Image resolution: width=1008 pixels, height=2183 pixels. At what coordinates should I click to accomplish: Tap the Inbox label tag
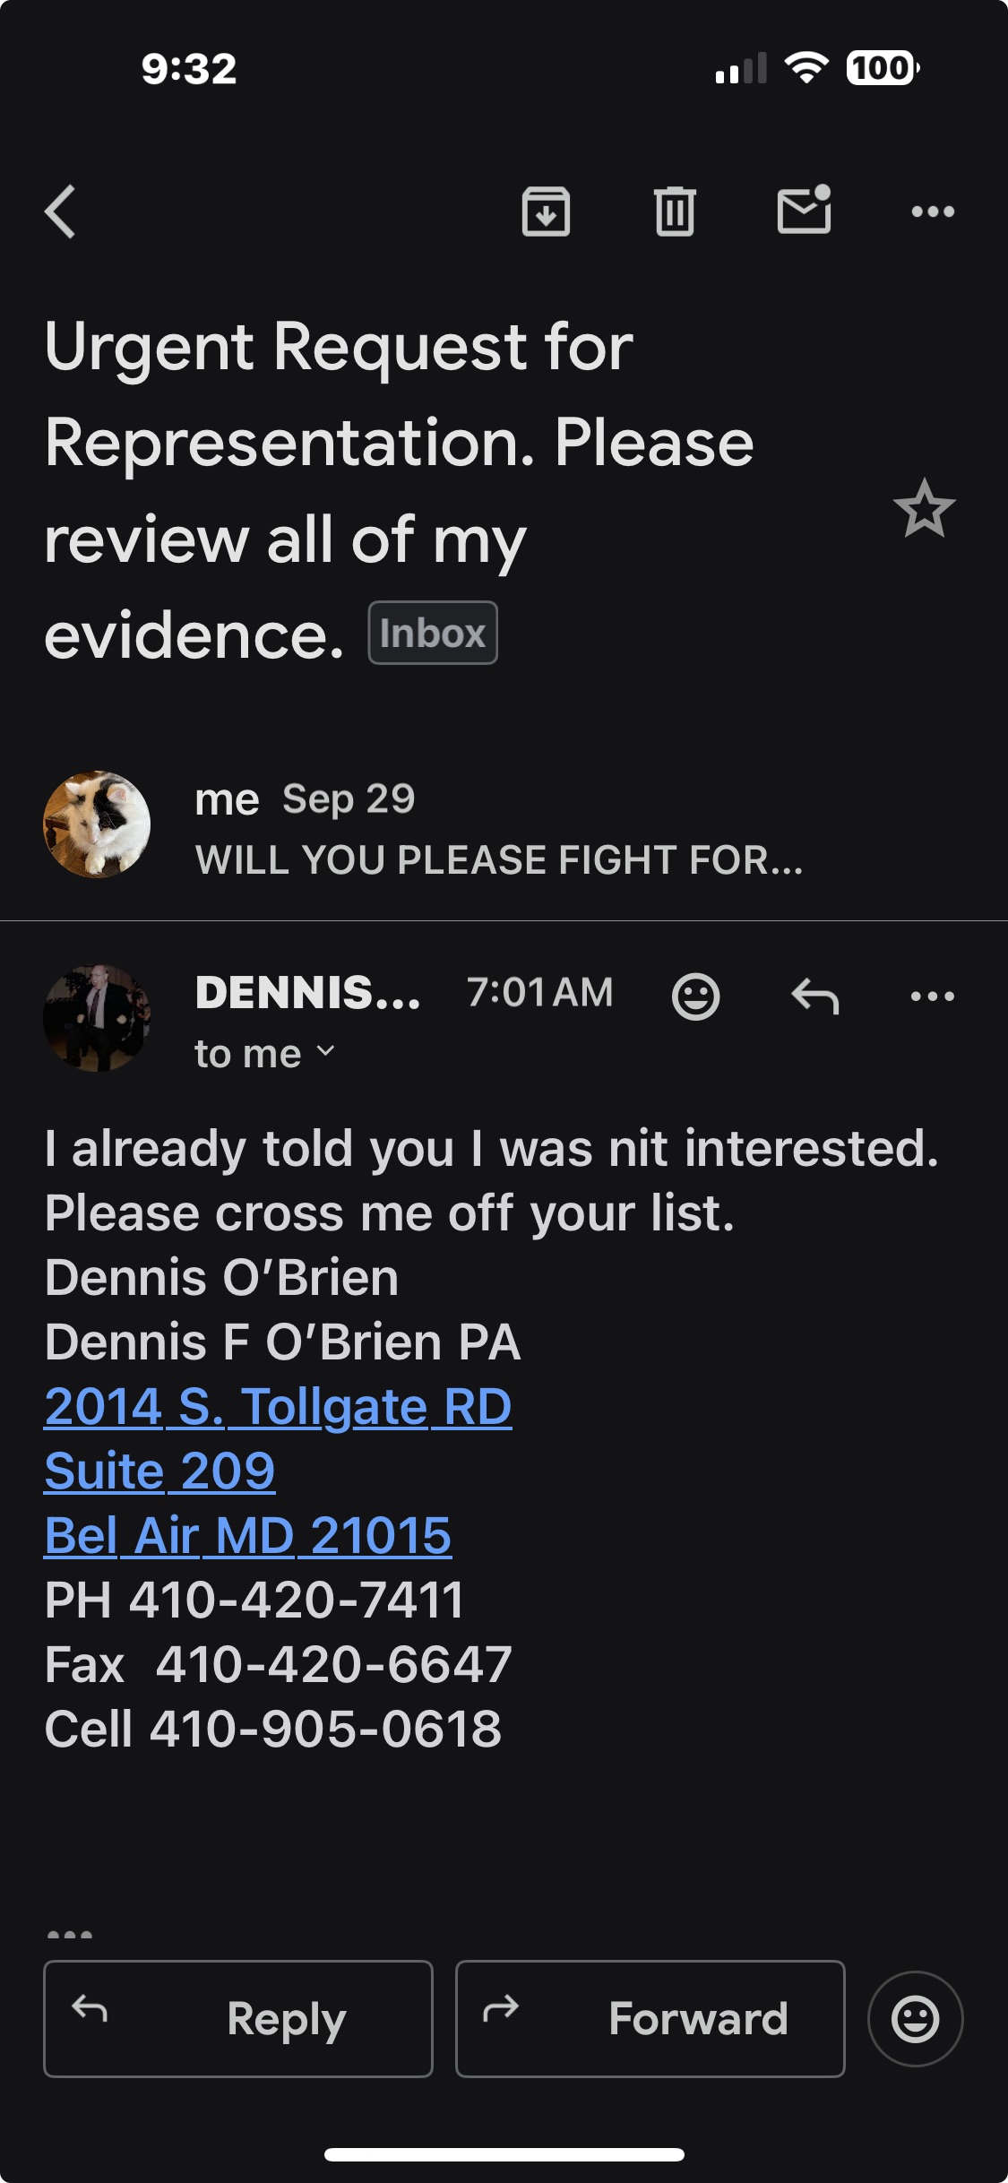[x=433, y=634]
